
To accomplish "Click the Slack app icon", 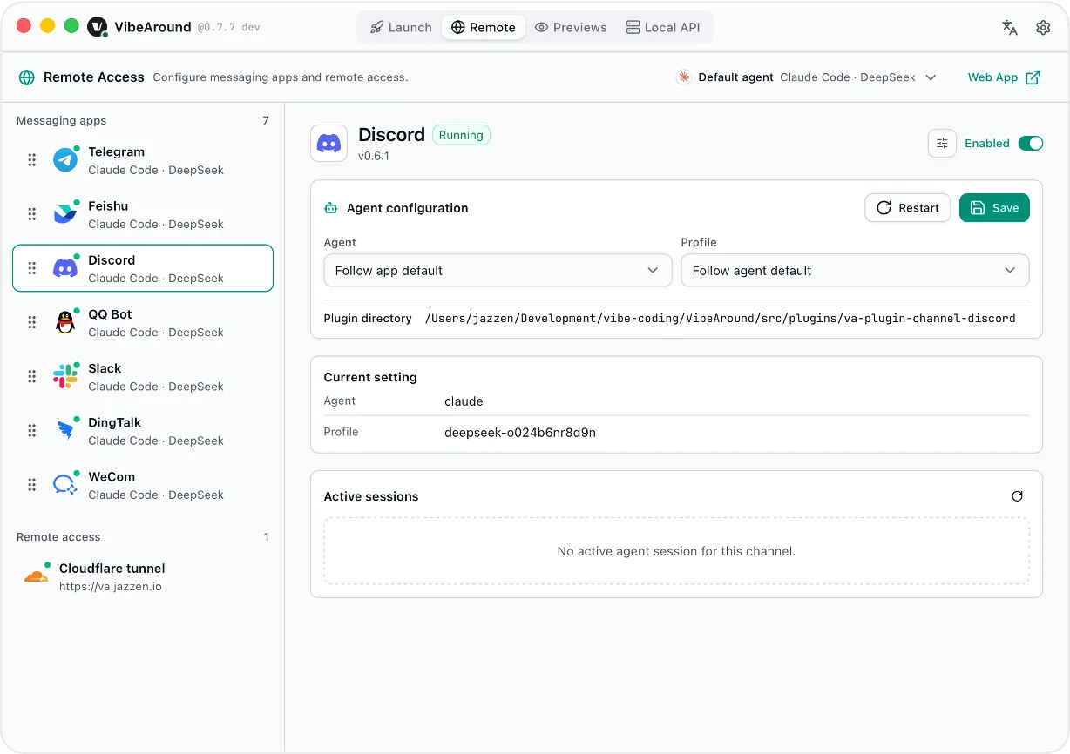I will pyautogui.click(x=65, y=376).
